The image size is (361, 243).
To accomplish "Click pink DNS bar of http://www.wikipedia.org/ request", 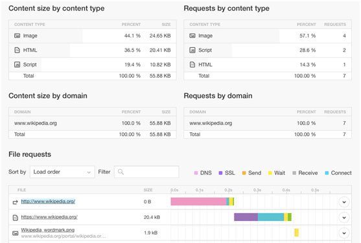I will (x=199, y=202).
